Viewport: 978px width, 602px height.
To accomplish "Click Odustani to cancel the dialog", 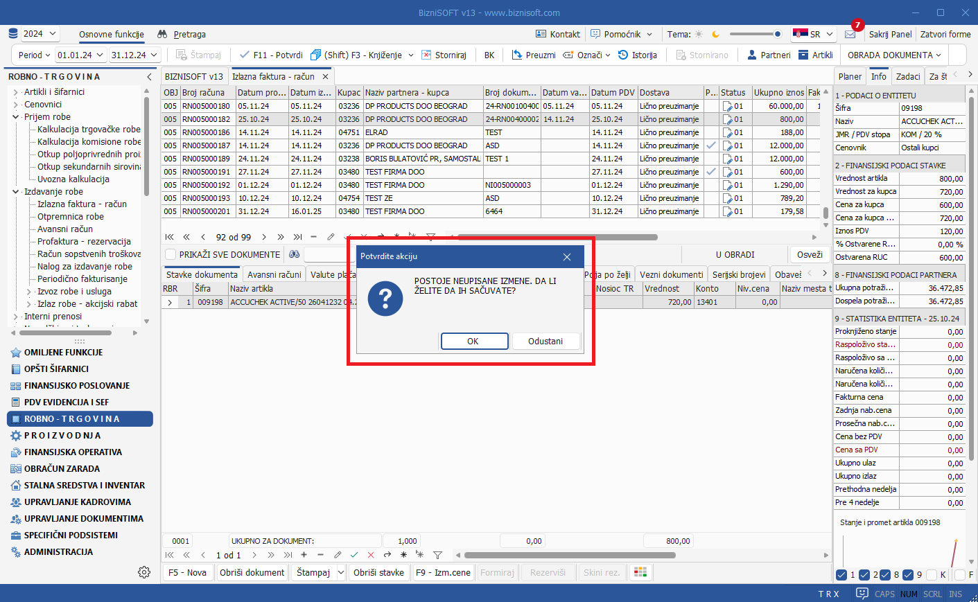I will coord(545,341).
